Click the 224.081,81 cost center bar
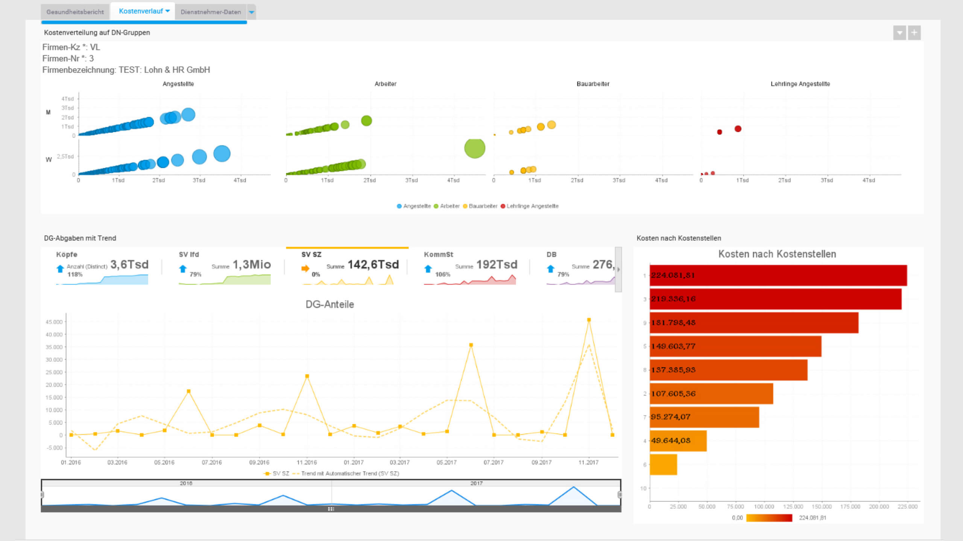The height and width of the screenshot is (541, 963). point(778,275)
